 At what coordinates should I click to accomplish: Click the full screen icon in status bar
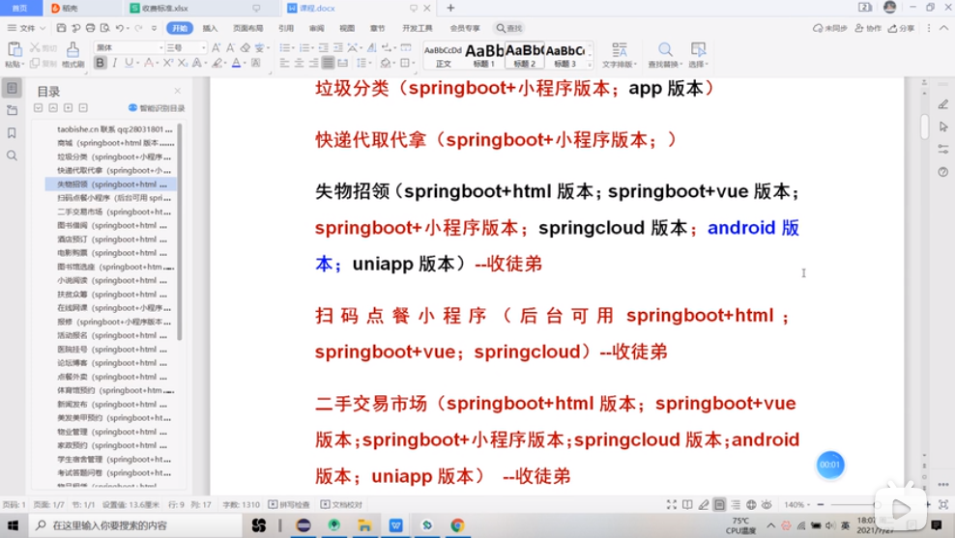point(671,504)
